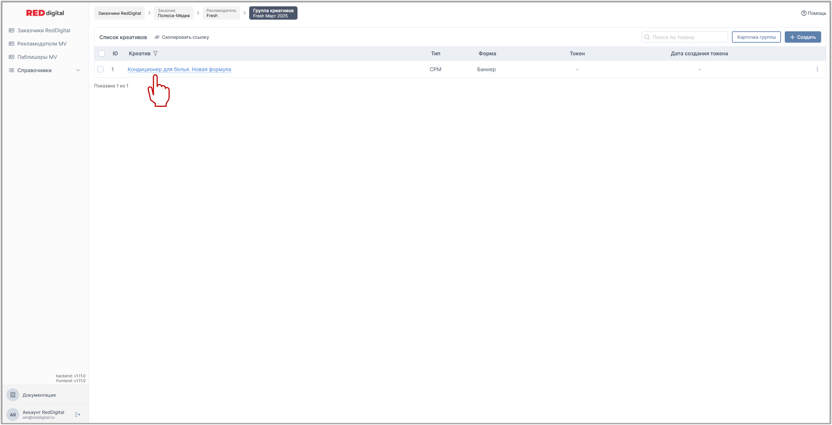This screenshot has height=425, width=832.
Task: Focus the Поиск по токену search field
Action: pos(688,37)
